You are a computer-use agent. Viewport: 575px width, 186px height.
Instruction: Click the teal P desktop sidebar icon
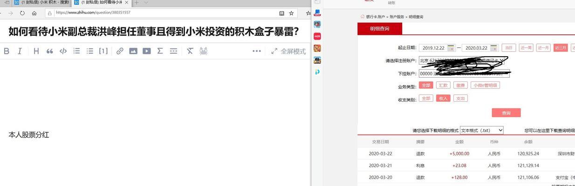click(317, 72)
